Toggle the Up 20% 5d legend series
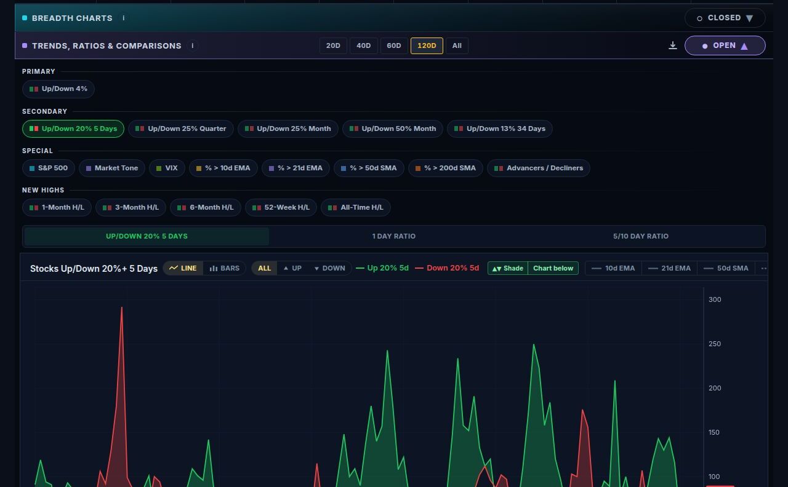Image resolution: width=788 pixels, height=487 pixels. [382, 268]
